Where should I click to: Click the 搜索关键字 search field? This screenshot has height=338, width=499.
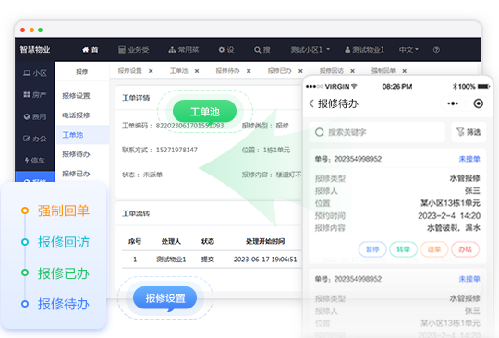coord(377,132)
